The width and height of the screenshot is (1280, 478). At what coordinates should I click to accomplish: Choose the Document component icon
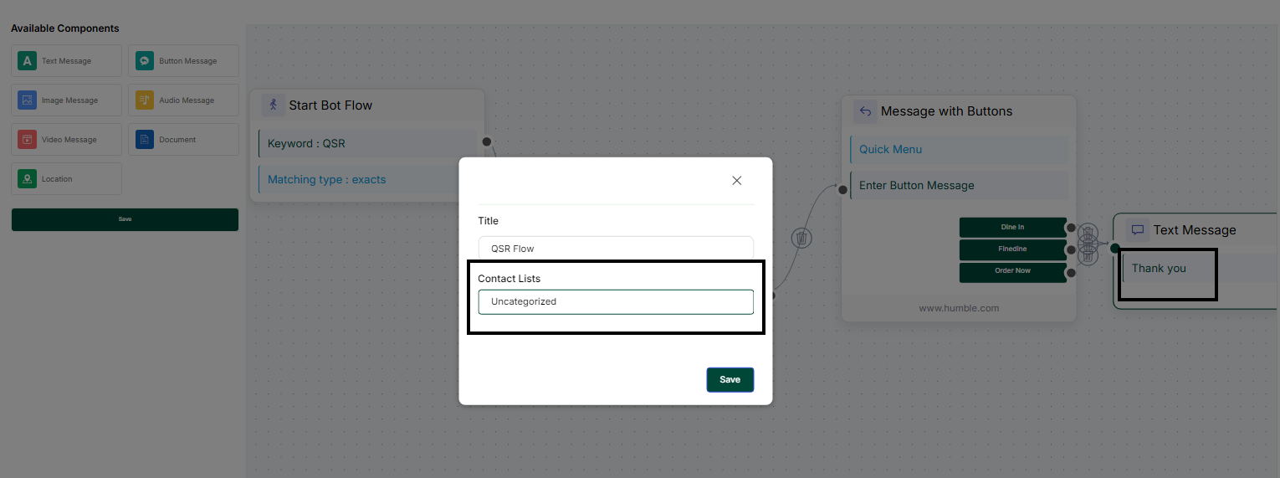pyautogui.click(x=145, y=140)
